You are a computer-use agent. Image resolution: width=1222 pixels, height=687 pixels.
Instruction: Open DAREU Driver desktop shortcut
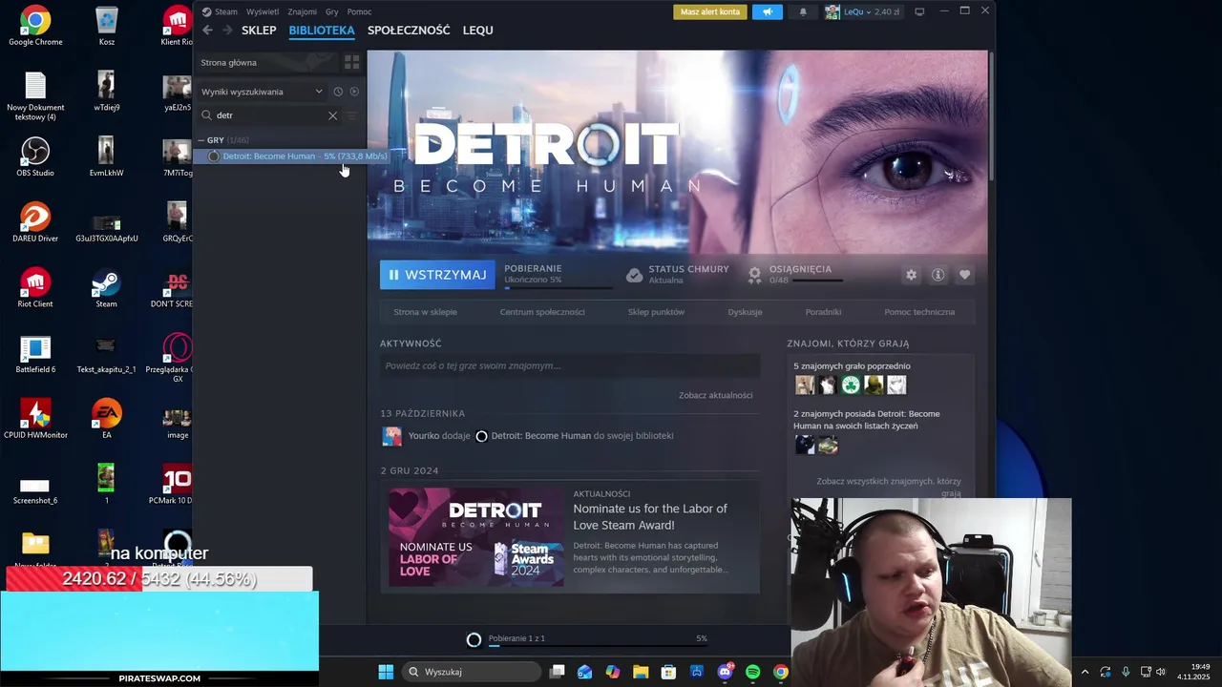tap(35, 221)
